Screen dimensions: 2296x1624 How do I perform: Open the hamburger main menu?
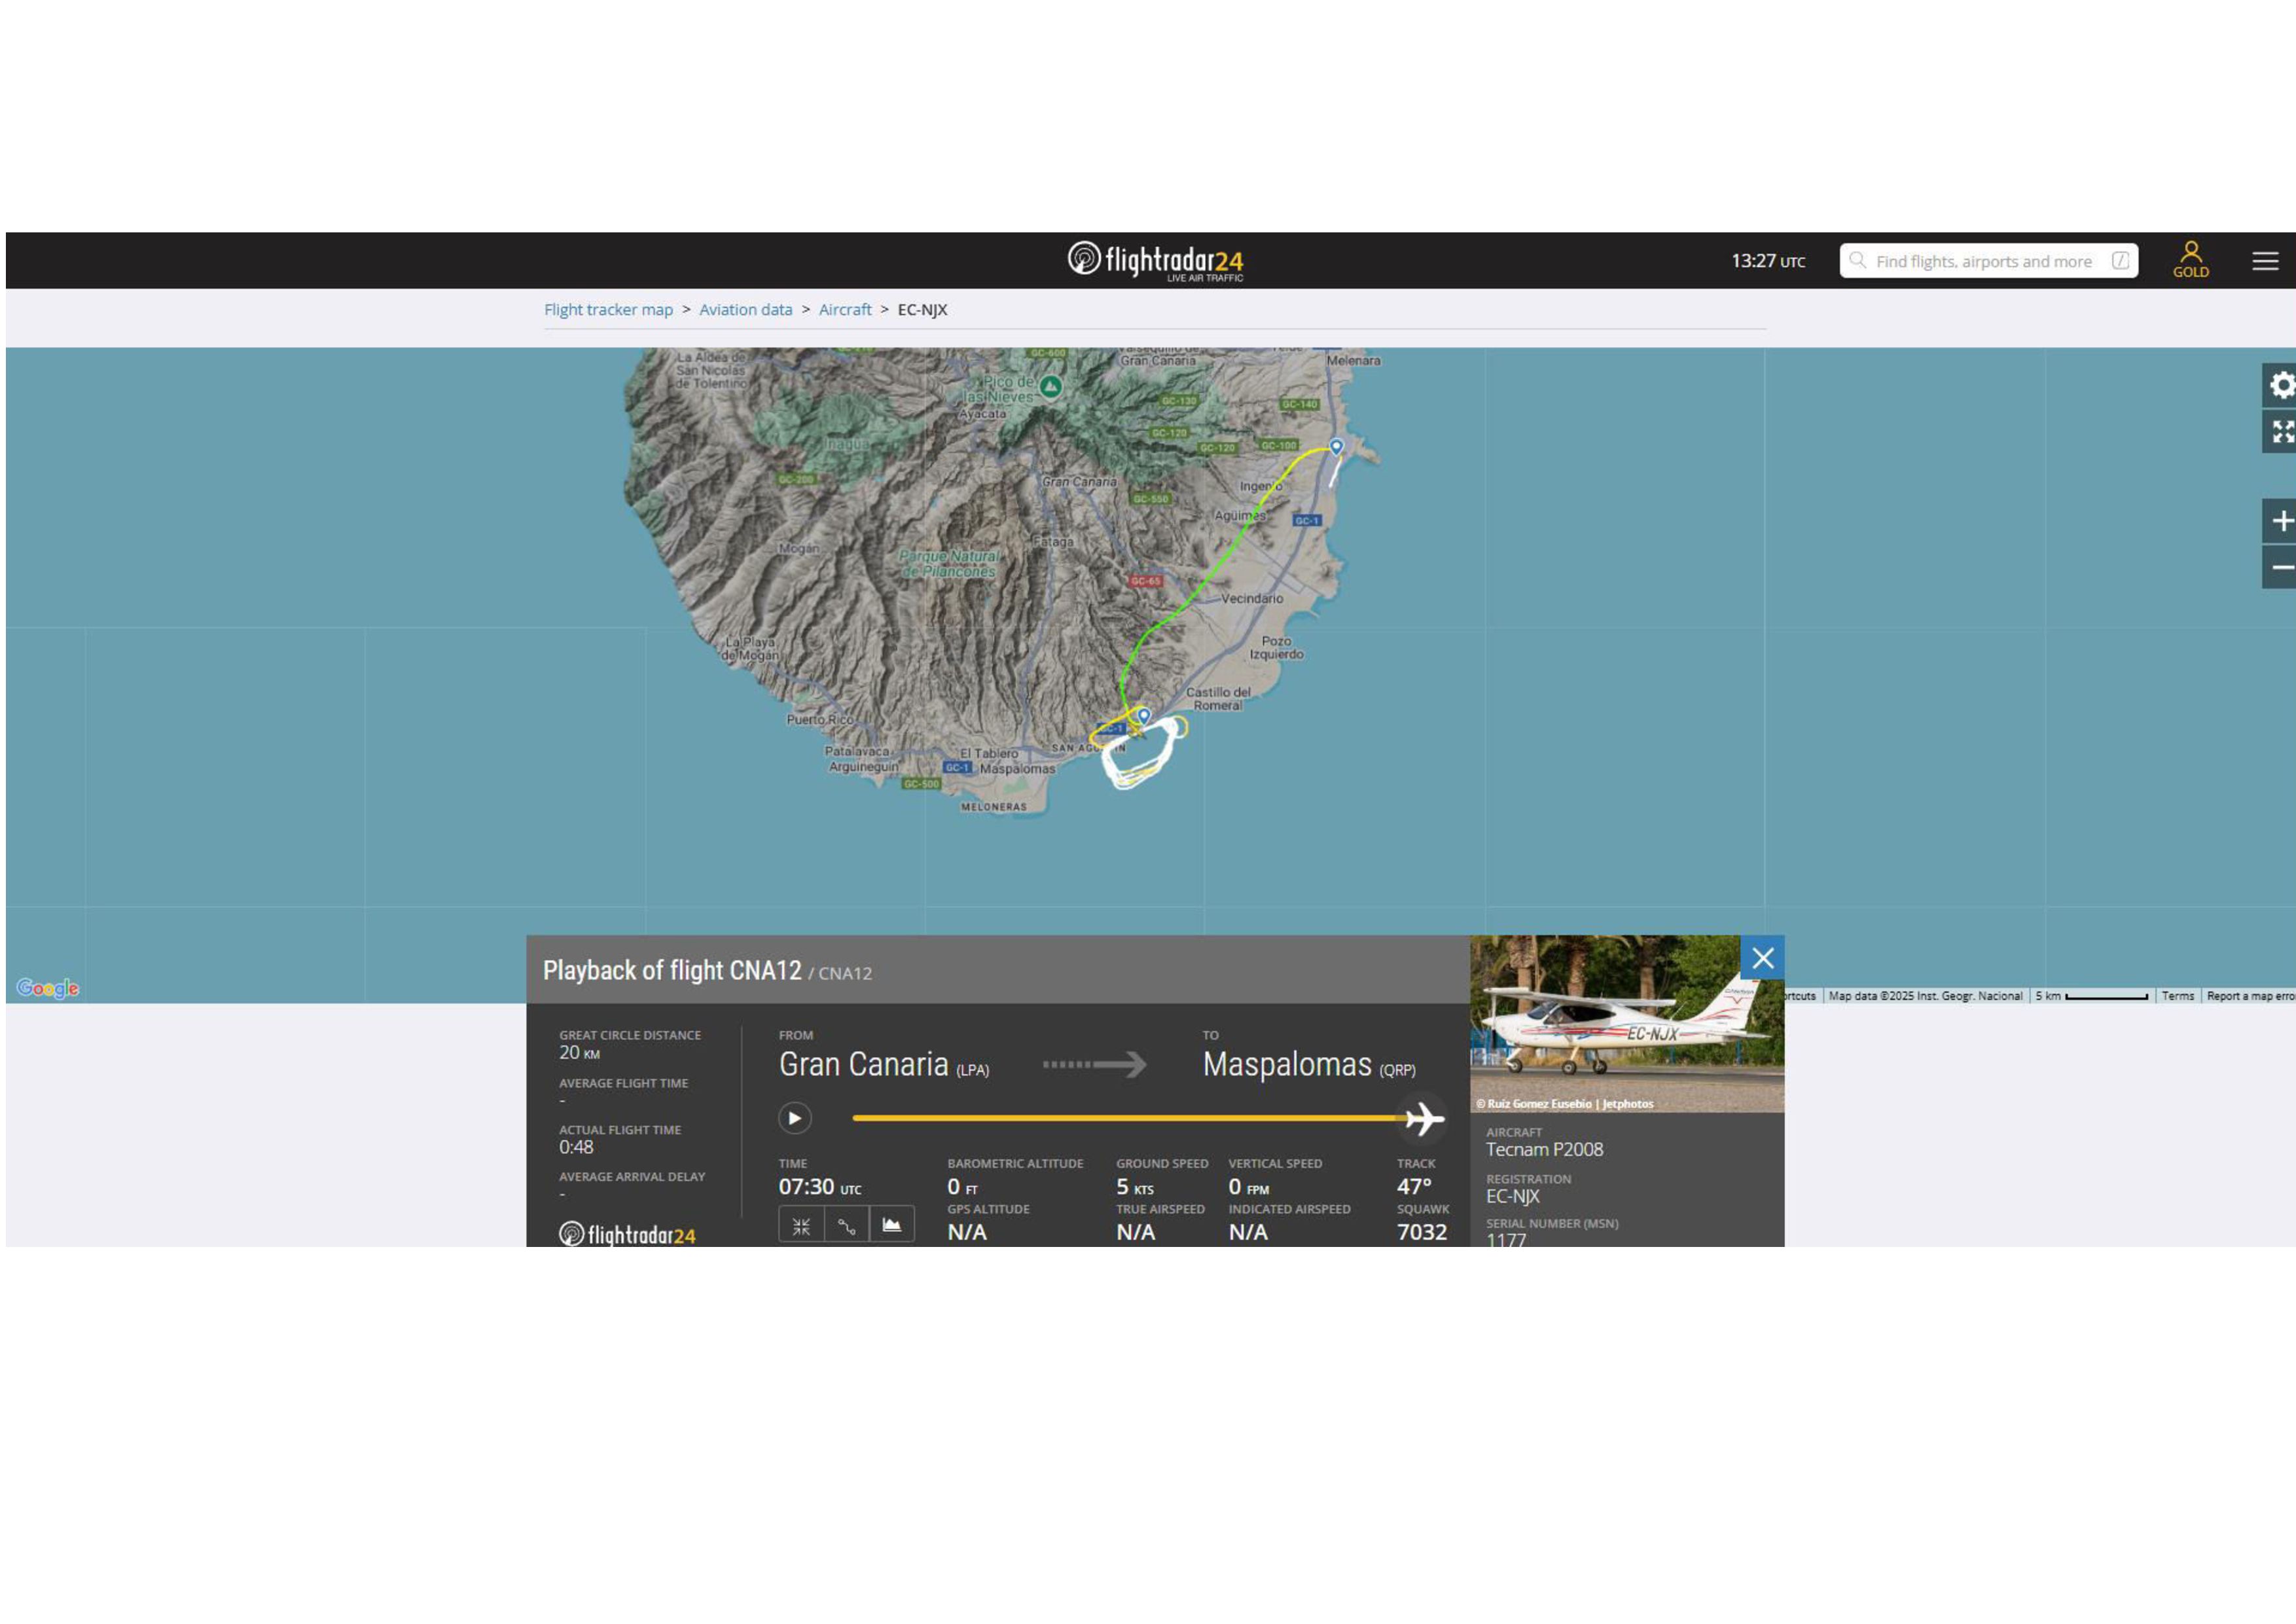(2265, 261)
